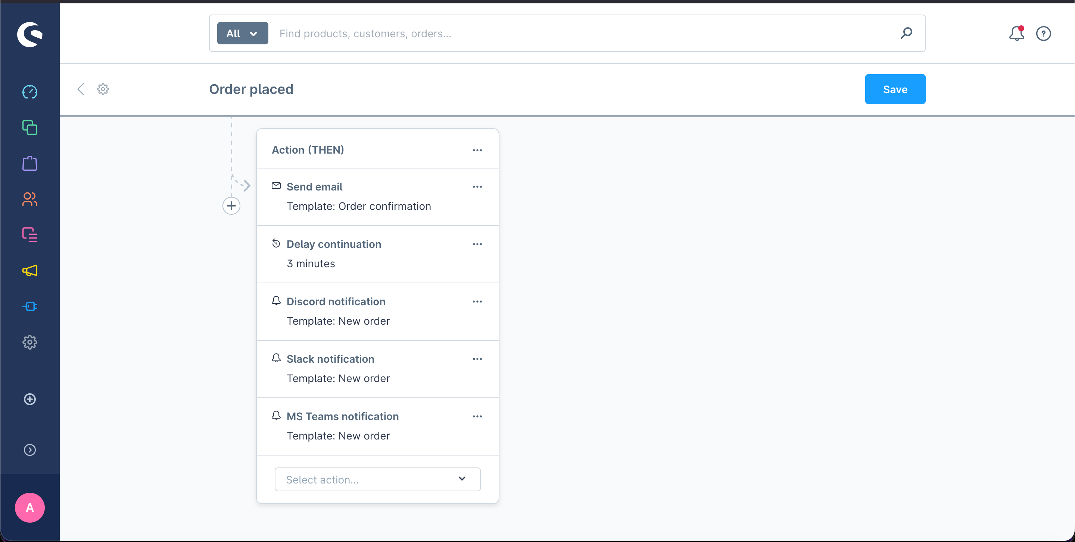Click the Save button
Screen dimensions: 1075x542
(x=895, y=89)
